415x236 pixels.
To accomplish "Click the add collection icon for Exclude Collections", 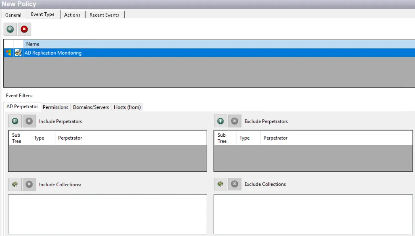I will click(x=221, y=184).
